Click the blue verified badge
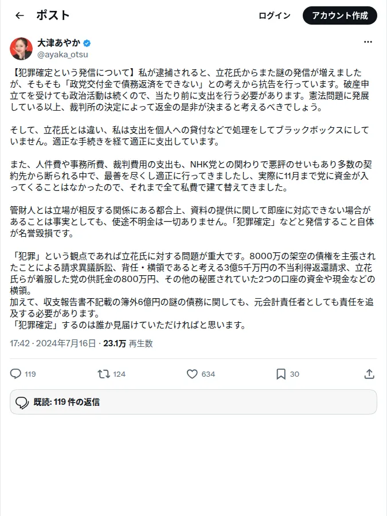The height and width of the screenshot is (516, 387). point(87,43)
